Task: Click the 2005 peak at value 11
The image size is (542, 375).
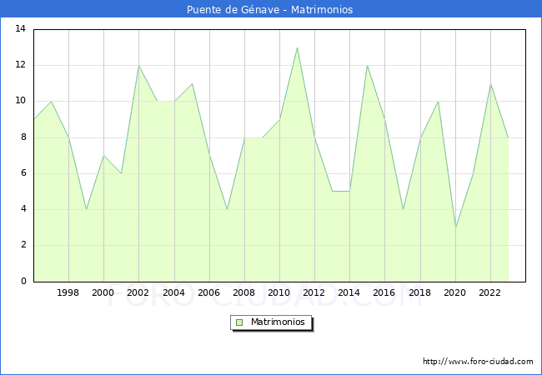Action: pos(192,83)
